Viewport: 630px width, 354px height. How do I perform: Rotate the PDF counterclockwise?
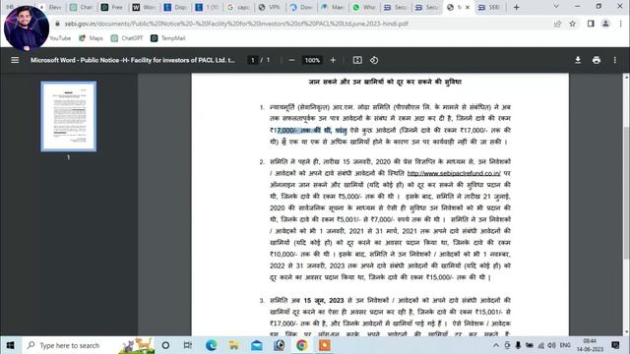374,60
